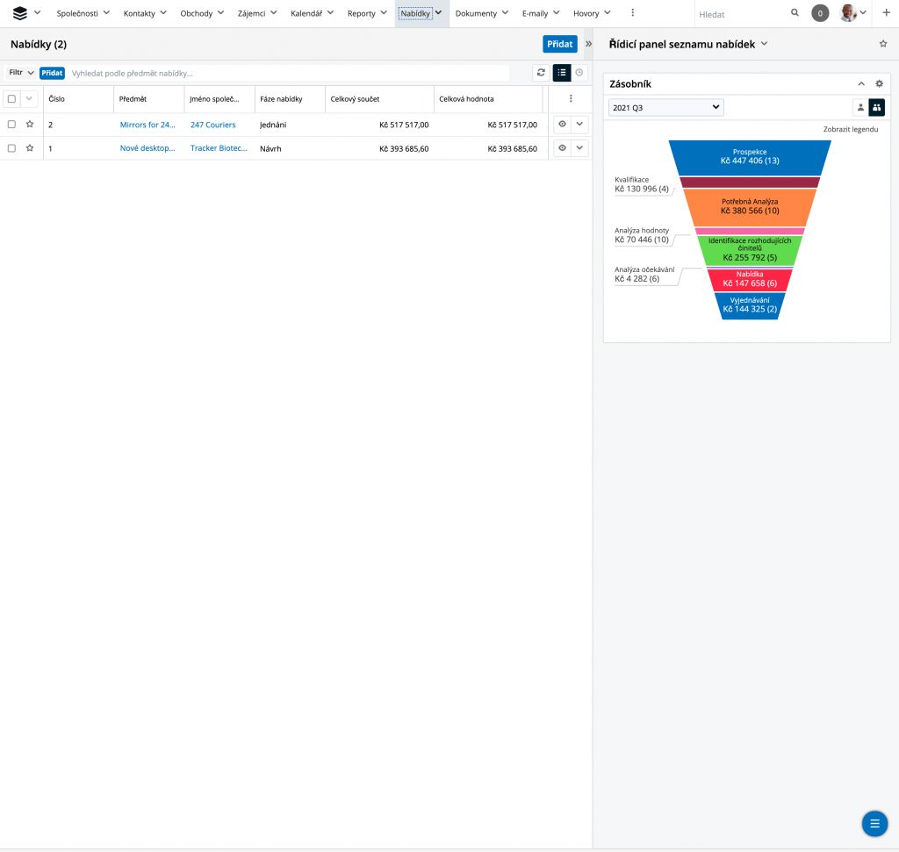
Task: Star the Mirrors for 24... quote as favorite
Action: pos(30,125)
